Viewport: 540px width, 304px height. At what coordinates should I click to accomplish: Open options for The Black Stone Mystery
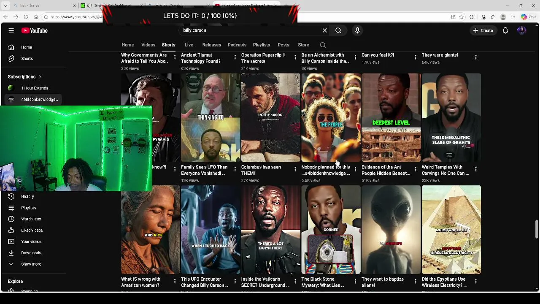tap(355, 281)
